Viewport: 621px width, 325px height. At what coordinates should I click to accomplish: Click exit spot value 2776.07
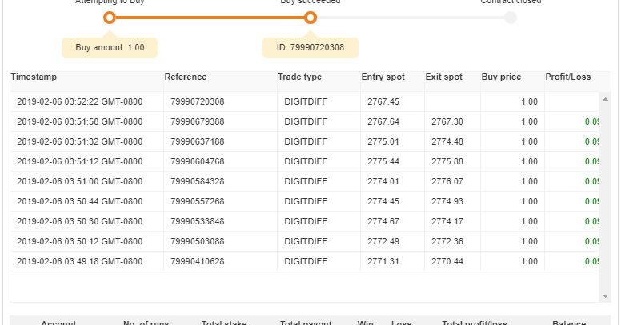447,181
